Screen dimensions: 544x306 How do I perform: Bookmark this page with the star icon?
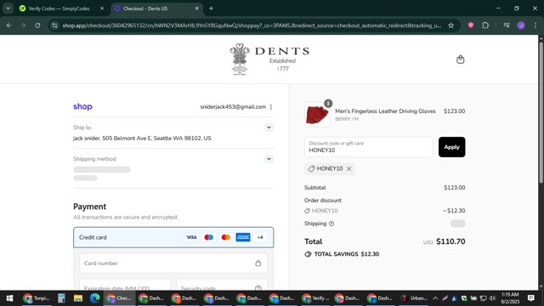point(450,25)
